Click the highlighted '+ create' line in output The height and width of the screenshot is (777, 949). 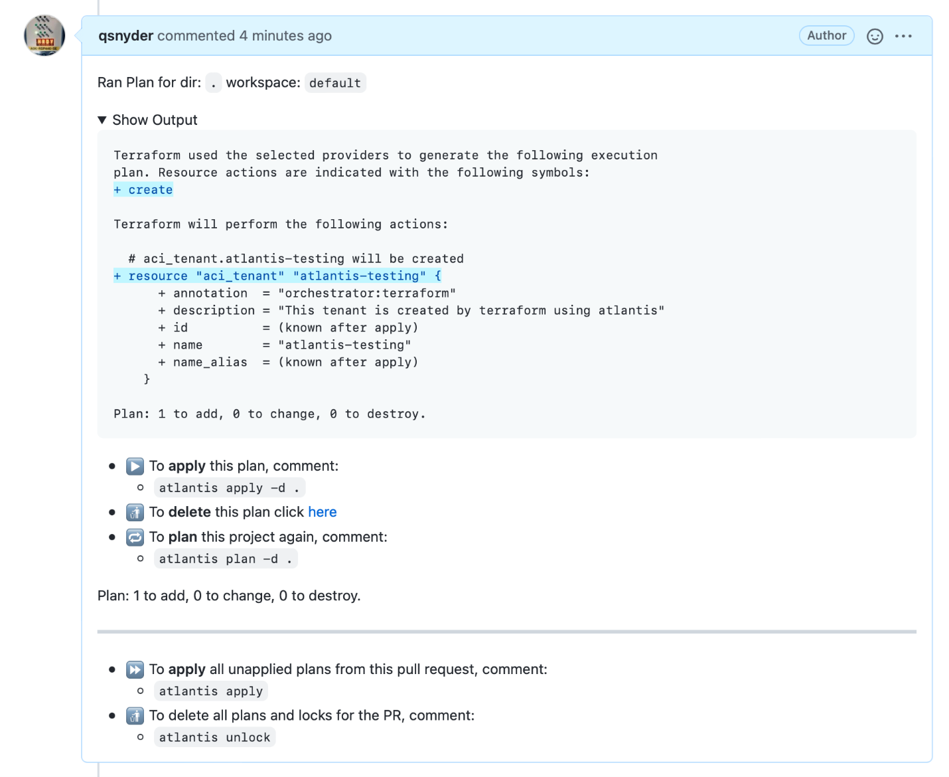(143, 189)
